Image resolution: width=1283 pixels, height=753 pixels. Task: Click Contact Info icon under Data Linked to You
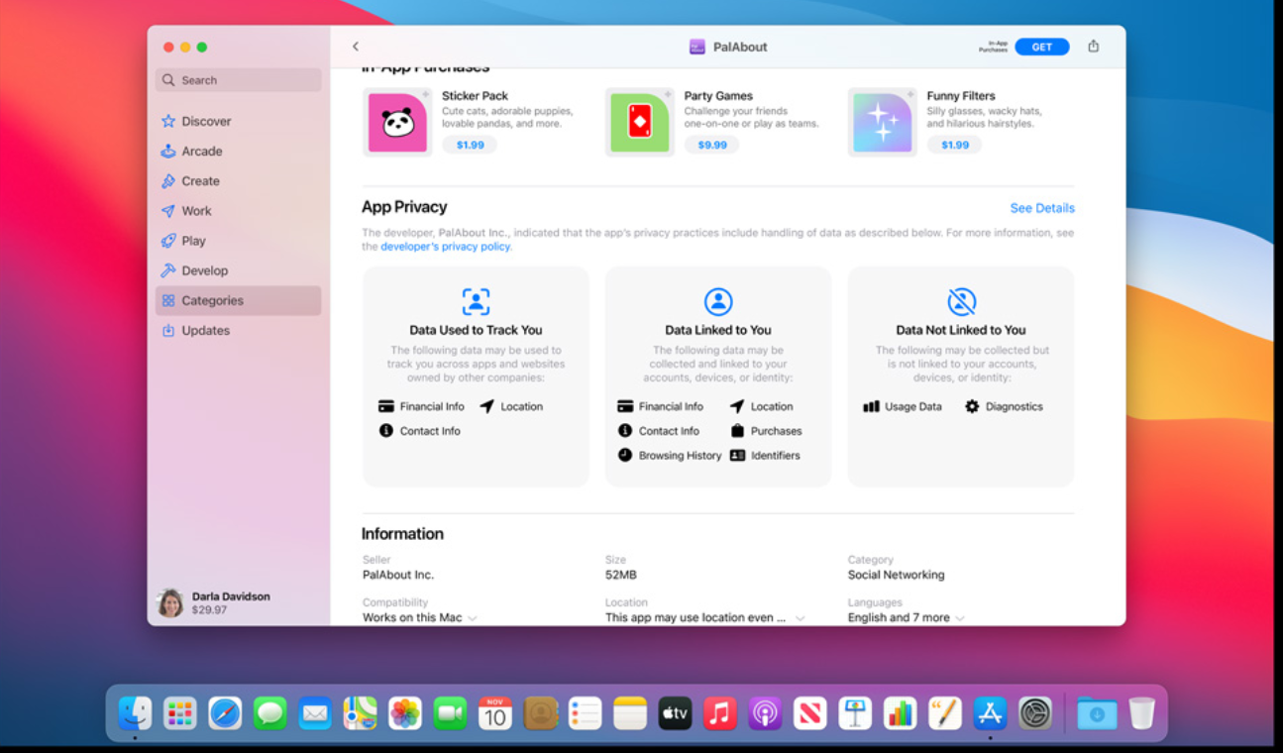[625, 431]
